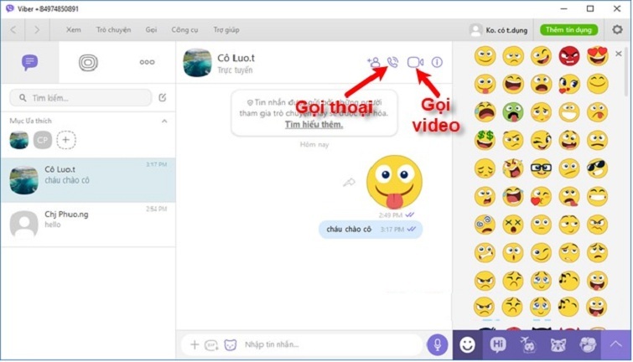Select the 'Hi' sticker pack tab

(498, 344)
